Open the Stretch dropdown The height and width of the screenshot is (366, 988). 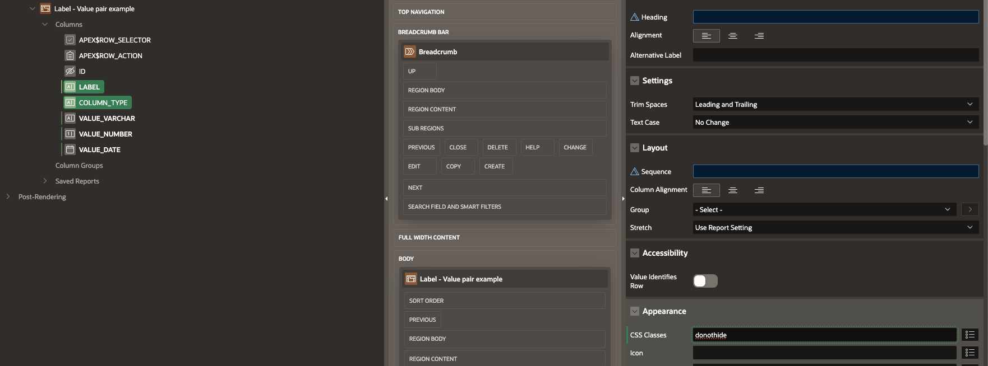[835, 228]
